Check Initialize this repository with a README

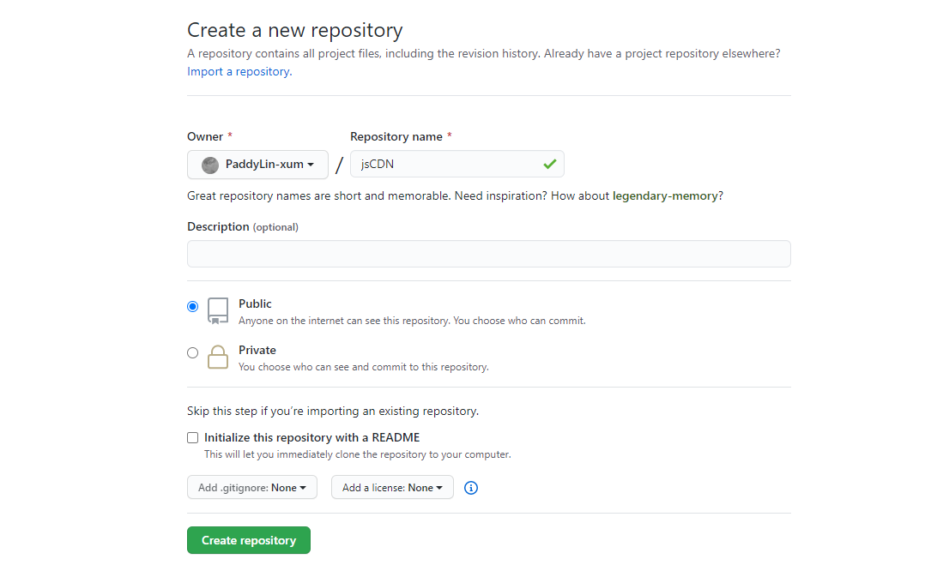pyautogui.click(x=192, y=437)
